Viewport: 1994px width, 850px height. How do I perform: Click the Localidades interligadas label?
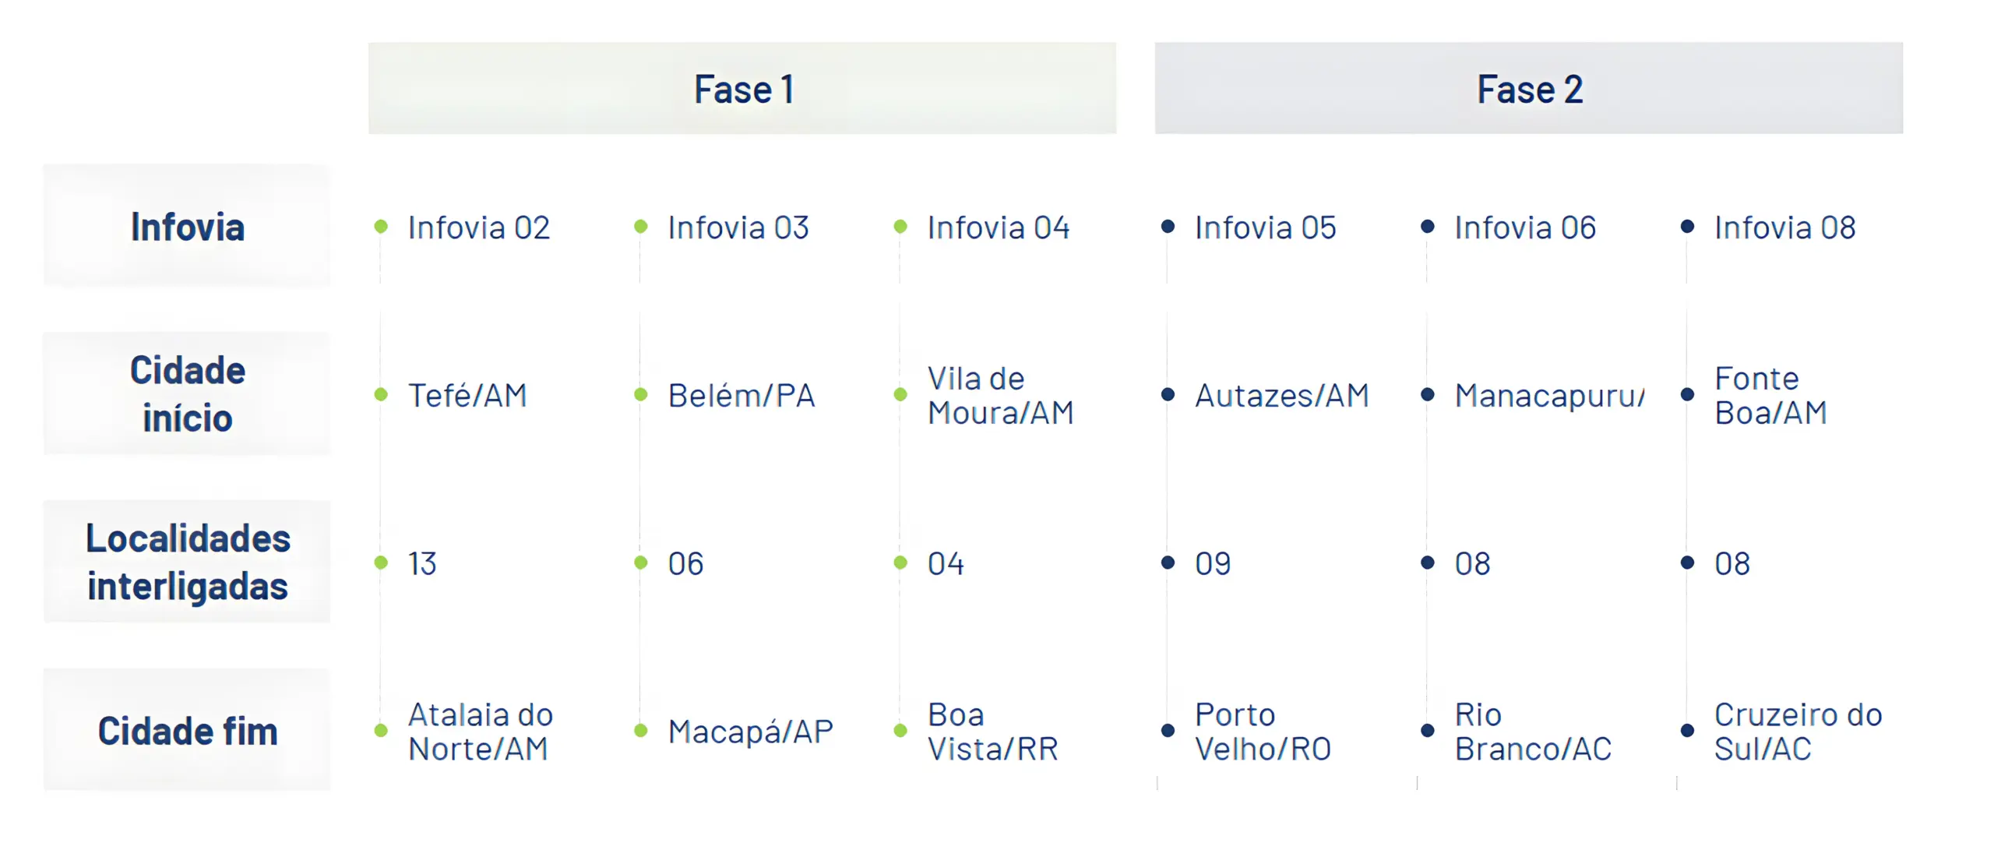(187, 562)
